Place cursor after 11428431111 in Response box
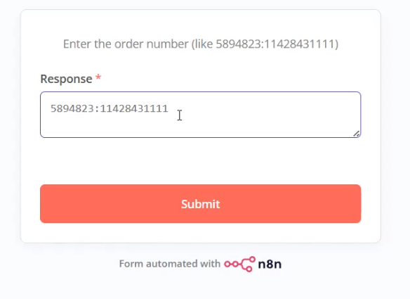 point(168,108)
